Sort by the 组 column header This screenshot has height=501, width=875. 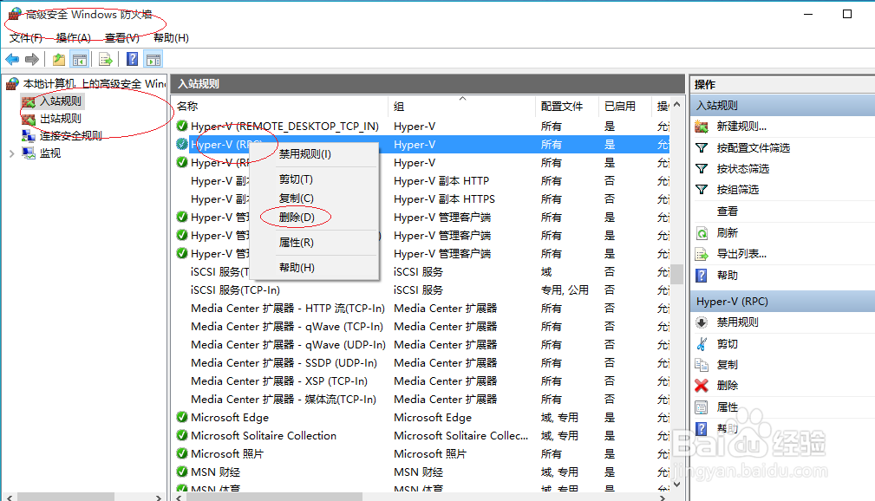(462, 106)
